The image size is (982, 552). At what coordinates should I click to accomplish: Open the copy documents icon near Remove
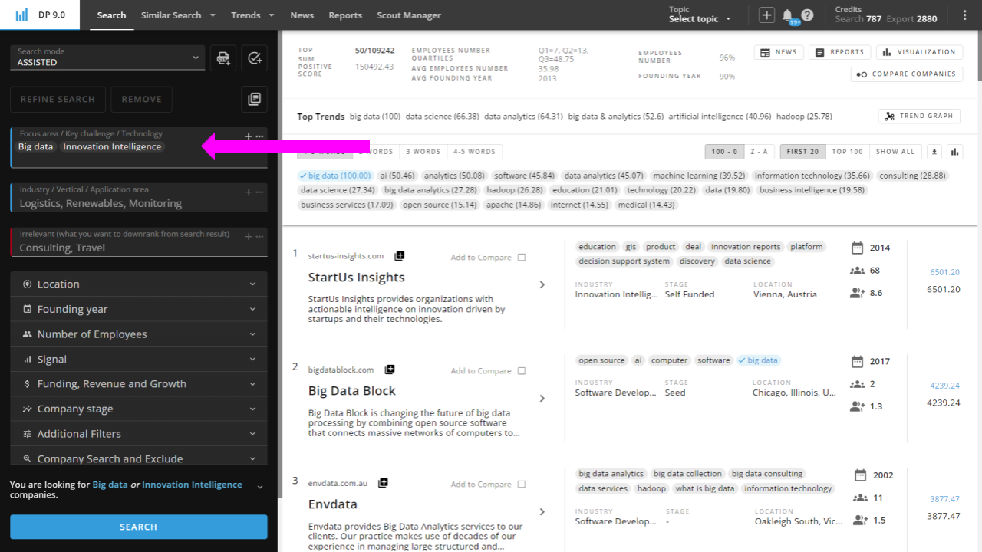pos(255,99)
